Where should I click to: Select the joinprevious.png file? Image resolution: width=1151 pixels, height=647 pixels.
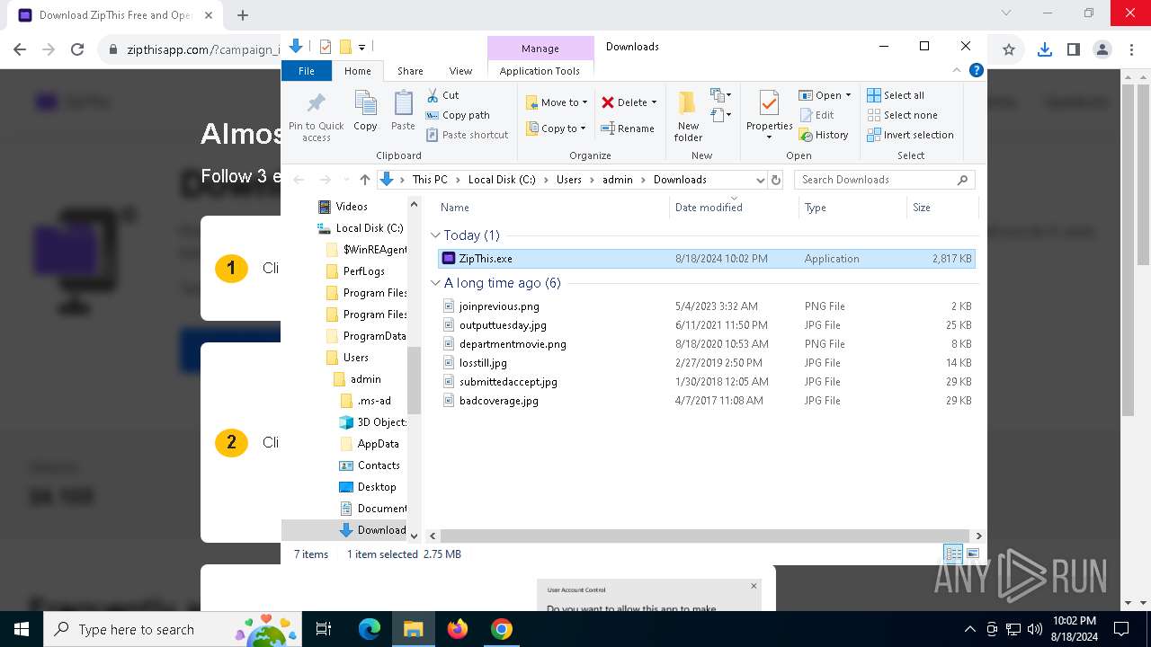pyautogui.click(x=706, y=306)
